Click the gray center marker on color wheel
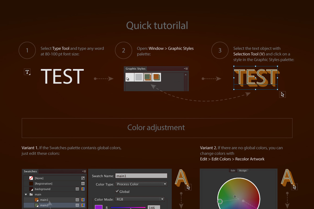This screenshot has width=314, height=209. coord(235,196)
